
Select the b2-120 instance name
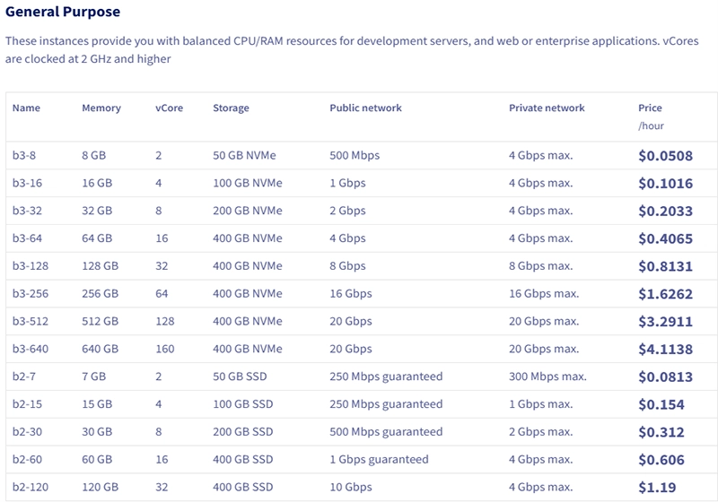click(31, 488)
